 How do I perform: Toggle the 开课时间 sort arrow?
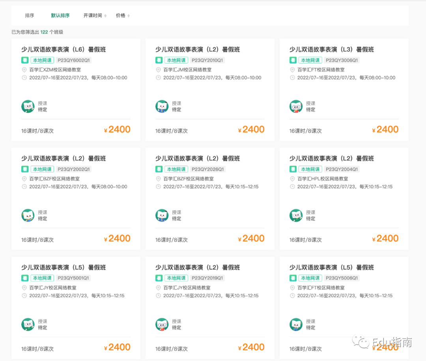[105, 16]
